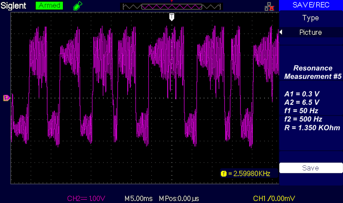Click the R = 1.350 KOhm value
Screen dimensions: 343x203
[312, 128]
